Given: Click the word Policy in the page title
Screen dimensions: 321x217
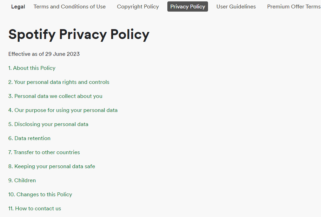Looking at the screenshot, I should 130,35.
